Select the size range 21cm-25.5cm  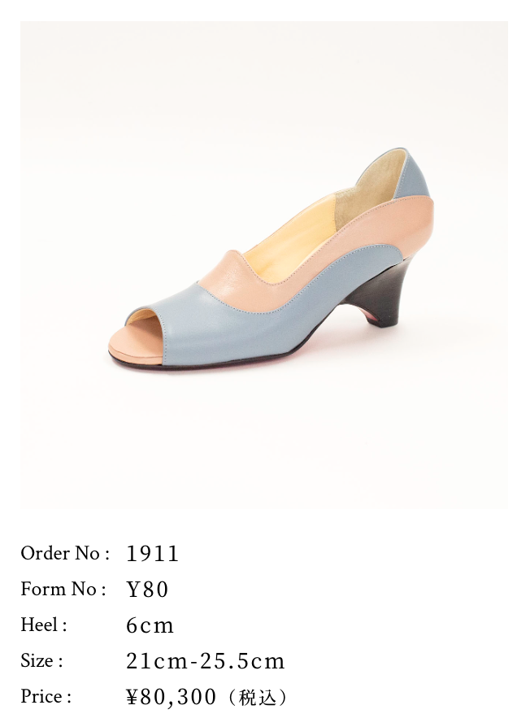click(x=205, y=661)
